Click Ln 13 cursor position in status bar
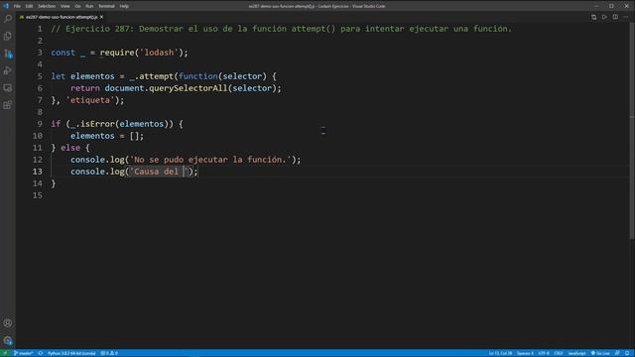 point(500,353)
